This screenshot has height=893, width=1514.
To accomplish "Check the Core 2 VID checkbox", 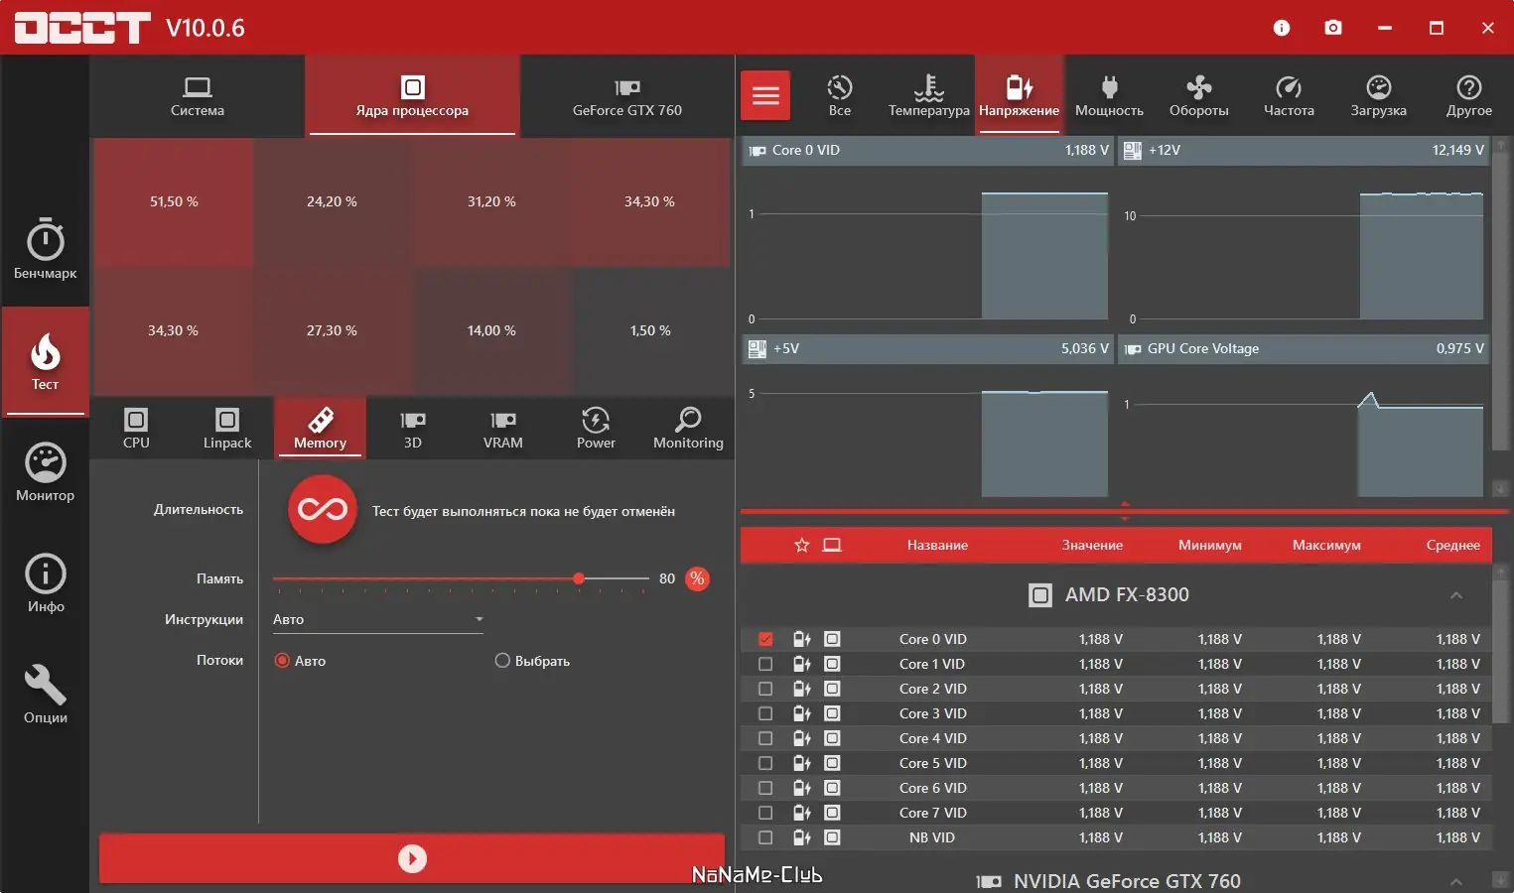I will click(x=765, y=689).
